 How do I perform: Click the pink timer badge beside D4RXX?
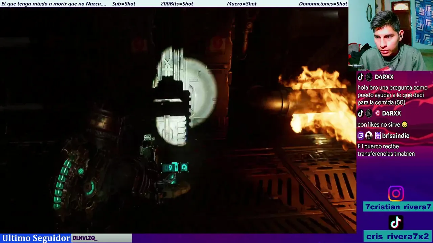pyautogui.click(x=378, y=113)
